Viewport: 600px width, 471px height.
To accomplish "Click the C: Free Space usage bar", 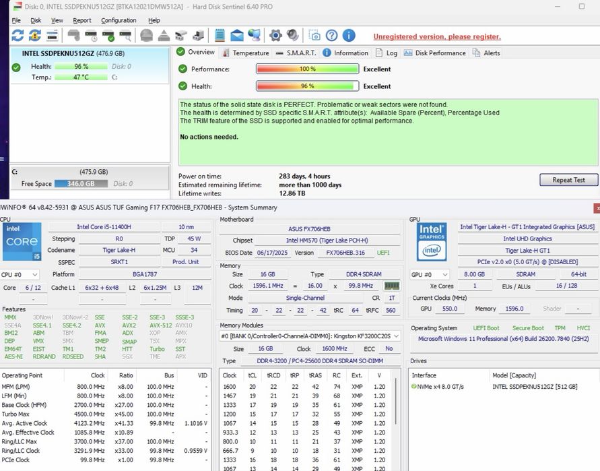I will (80, 184).
